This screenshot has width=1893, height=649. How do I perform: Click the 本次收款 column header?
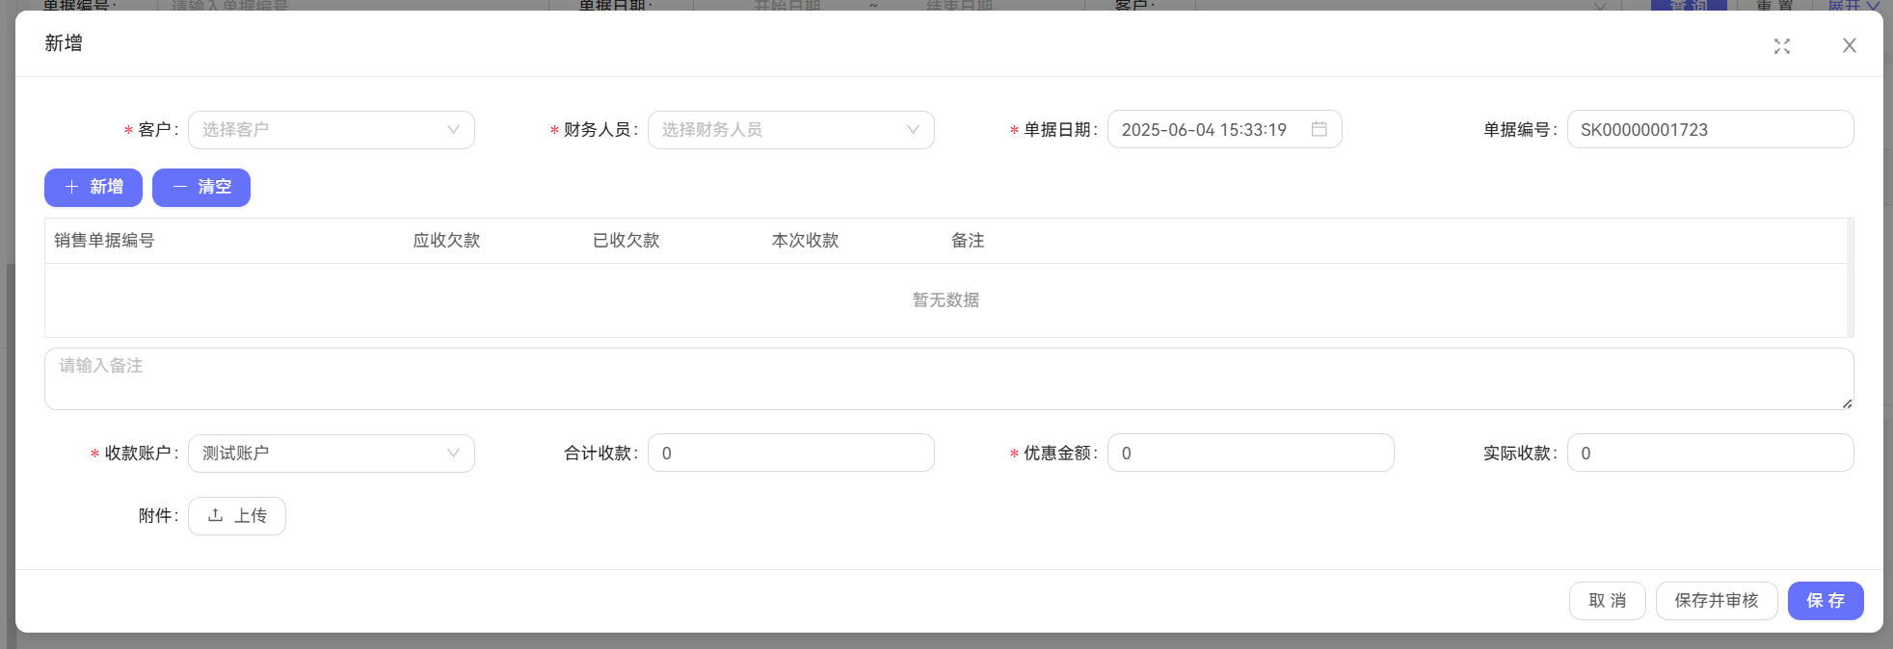pos(805,241)
